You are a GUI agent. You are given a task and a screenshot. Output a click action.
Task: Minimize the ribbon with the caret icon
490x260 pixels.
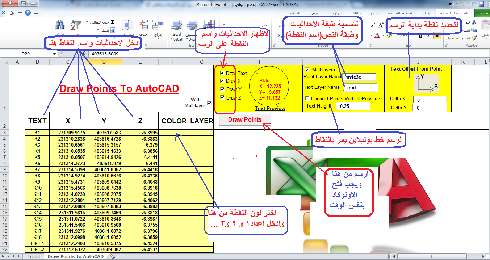click(x=36, y=13)
